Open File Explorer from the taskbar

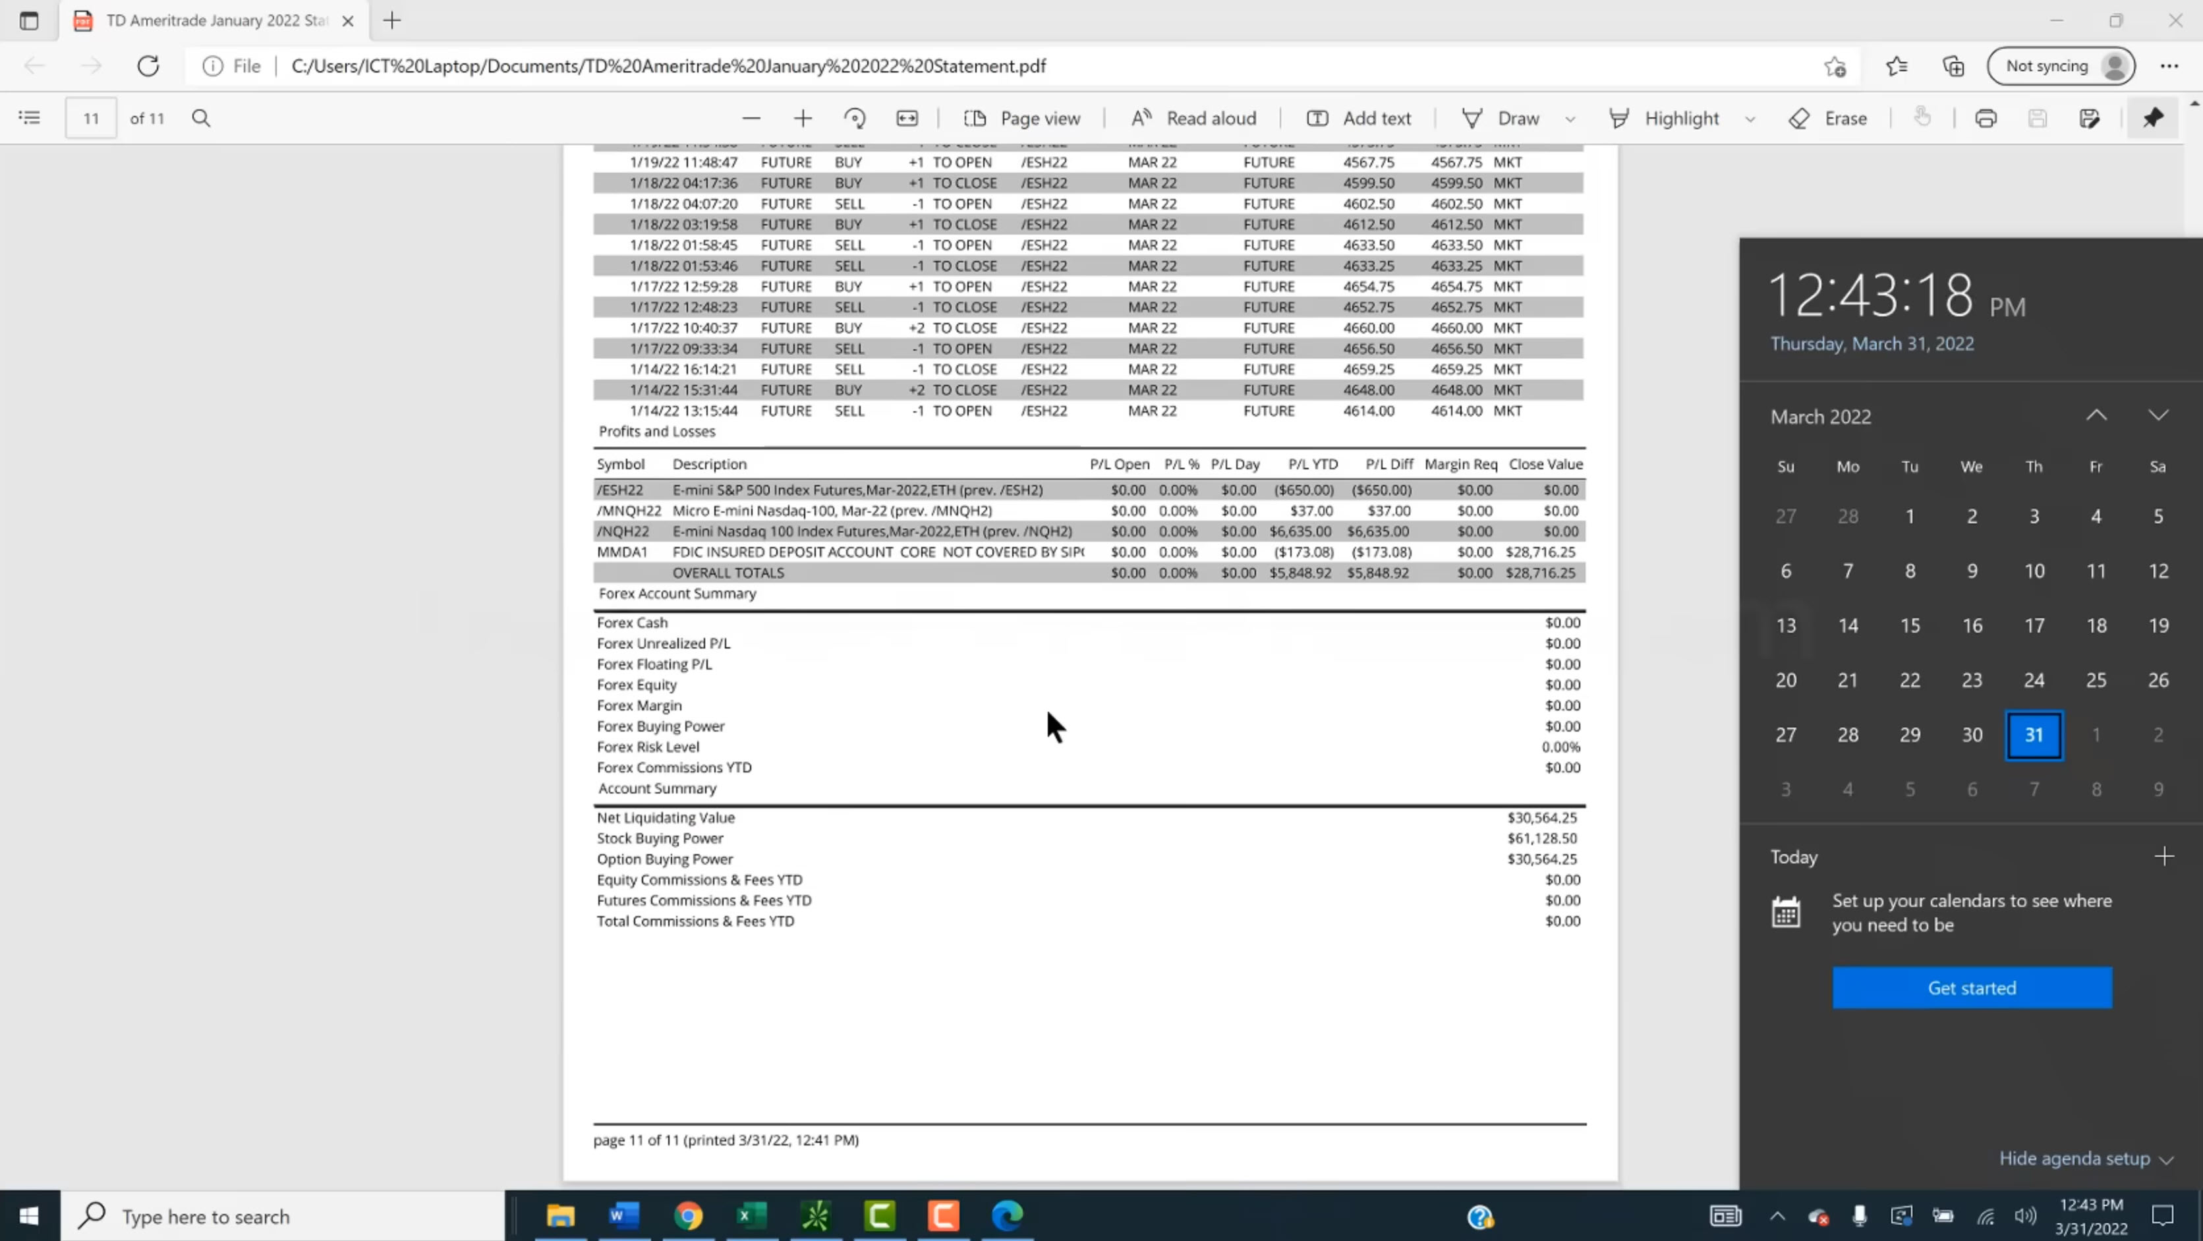(560, 1215)
